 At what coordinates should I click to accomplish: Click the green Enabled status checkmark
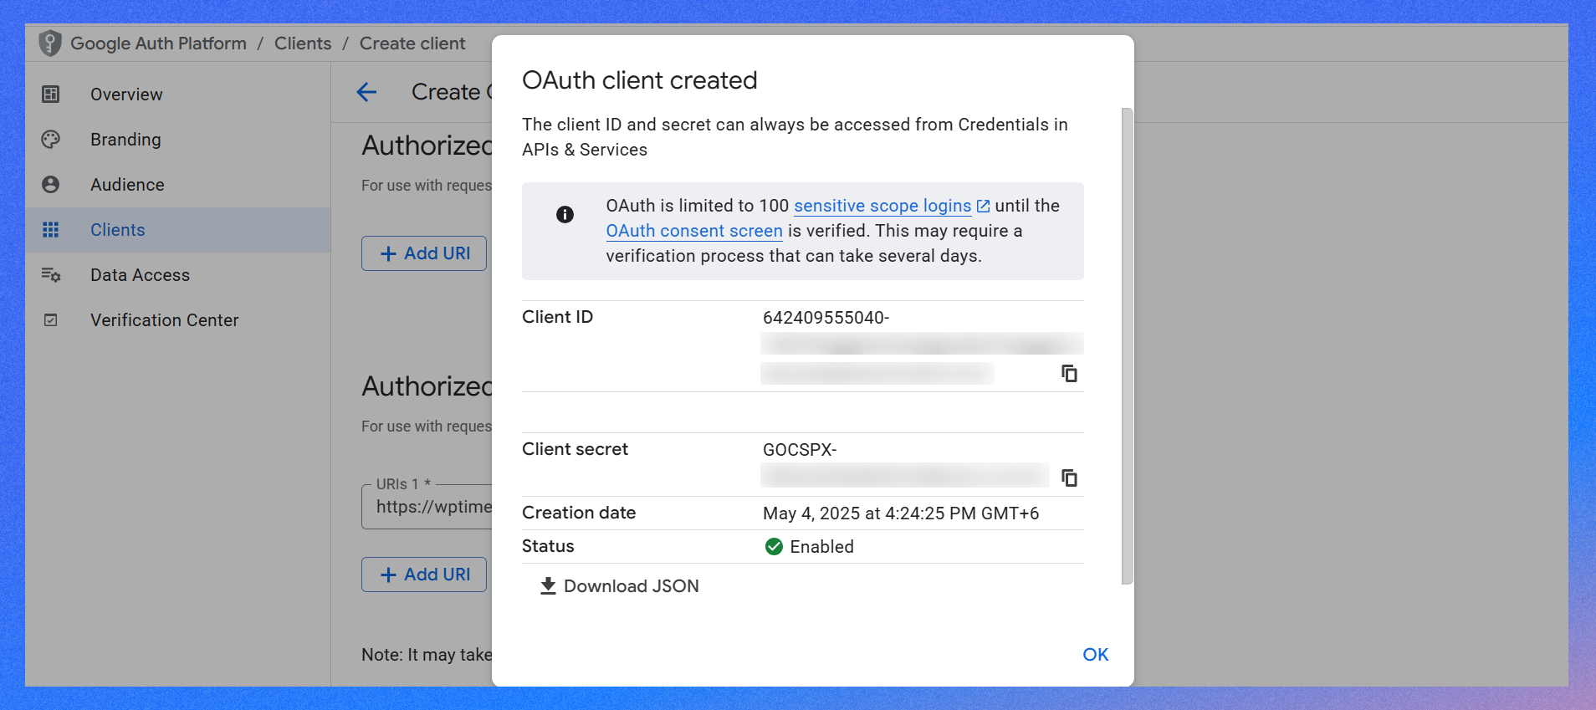tap(774, 547)
